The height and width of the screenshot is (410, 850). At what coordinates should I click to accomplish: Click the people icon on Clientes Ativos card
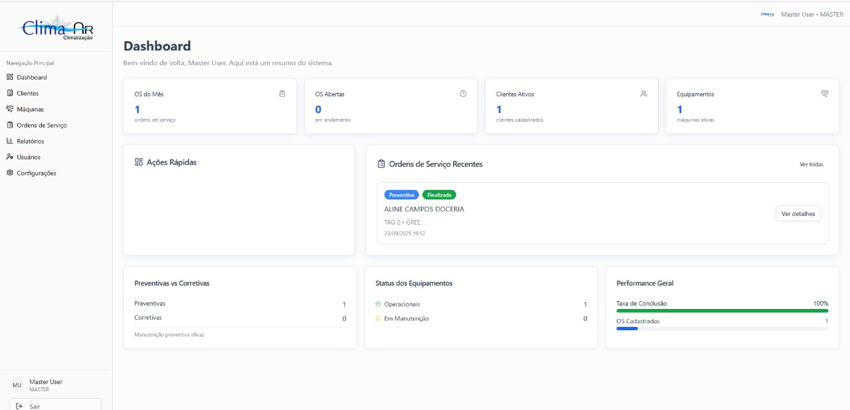(643, 94)
